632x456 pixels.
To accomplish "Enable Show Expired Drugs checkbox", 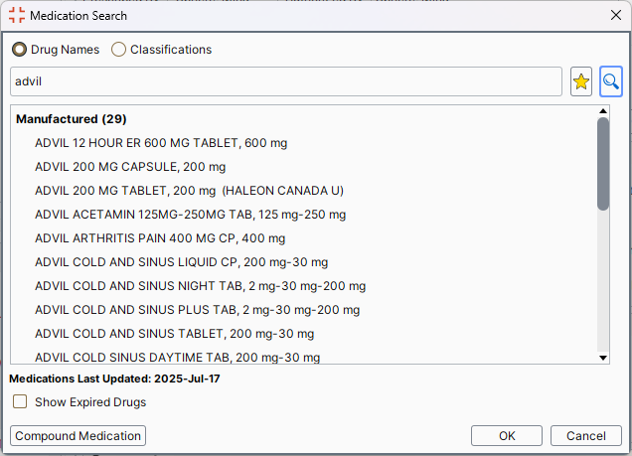I will (20, 401).
